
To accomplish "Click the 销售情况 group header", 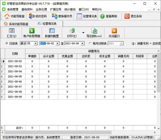I will pyautogui.click(x=94, y=51).
